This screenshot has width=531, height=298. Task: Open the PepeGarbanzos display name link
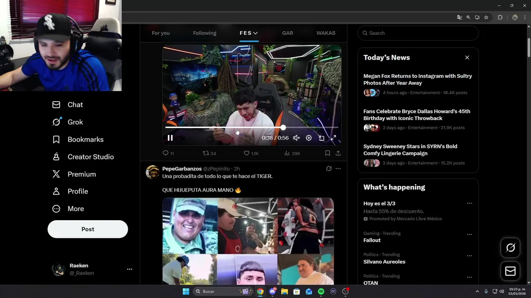point(182,169)
